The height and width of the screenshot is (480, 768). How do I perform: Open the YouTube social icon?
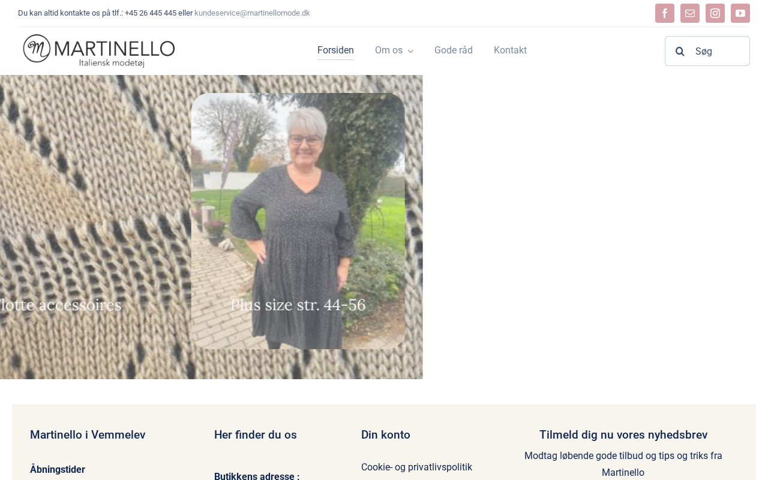[740, 13]
